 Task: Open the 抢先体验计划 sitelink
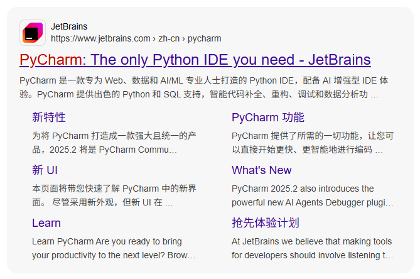pyautogui.click(x=266, y=222)
